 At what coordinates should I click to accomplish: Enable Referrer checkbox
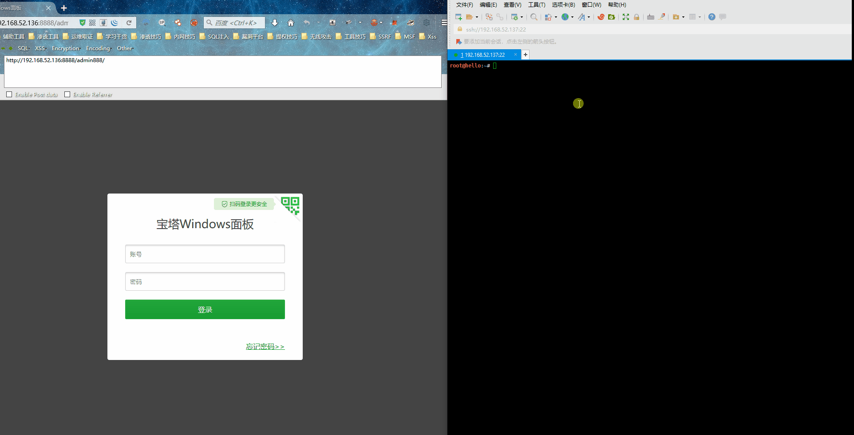pos(67,95)
